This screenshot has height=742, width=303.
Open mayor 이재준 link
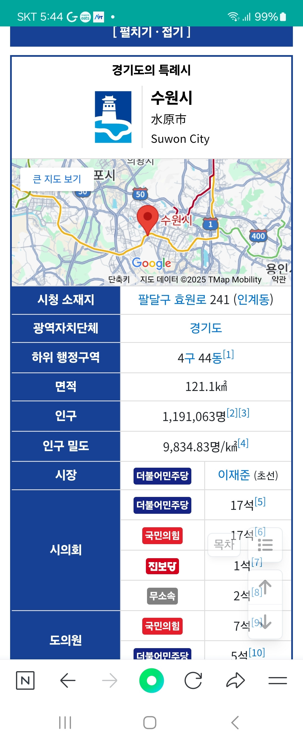[x=234, y=475]
